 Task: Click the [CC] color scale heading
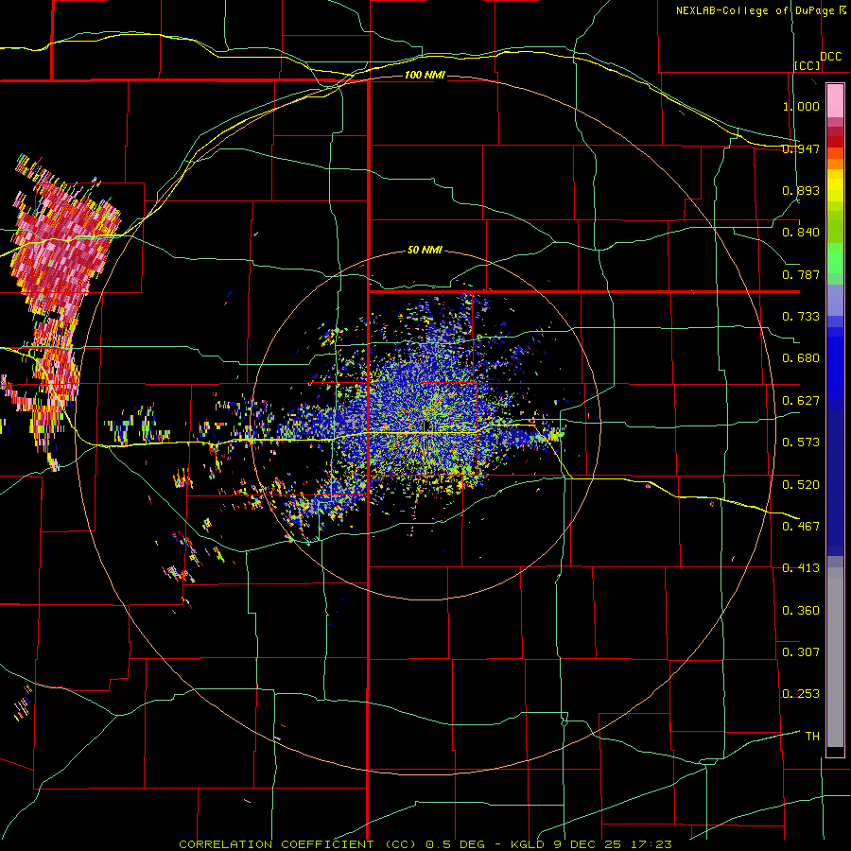(x=808, y=65)
